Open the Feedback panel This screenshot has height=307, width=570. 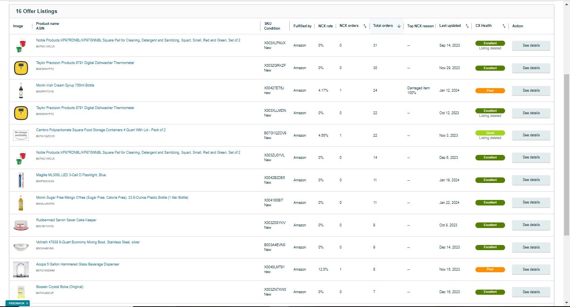16,303
